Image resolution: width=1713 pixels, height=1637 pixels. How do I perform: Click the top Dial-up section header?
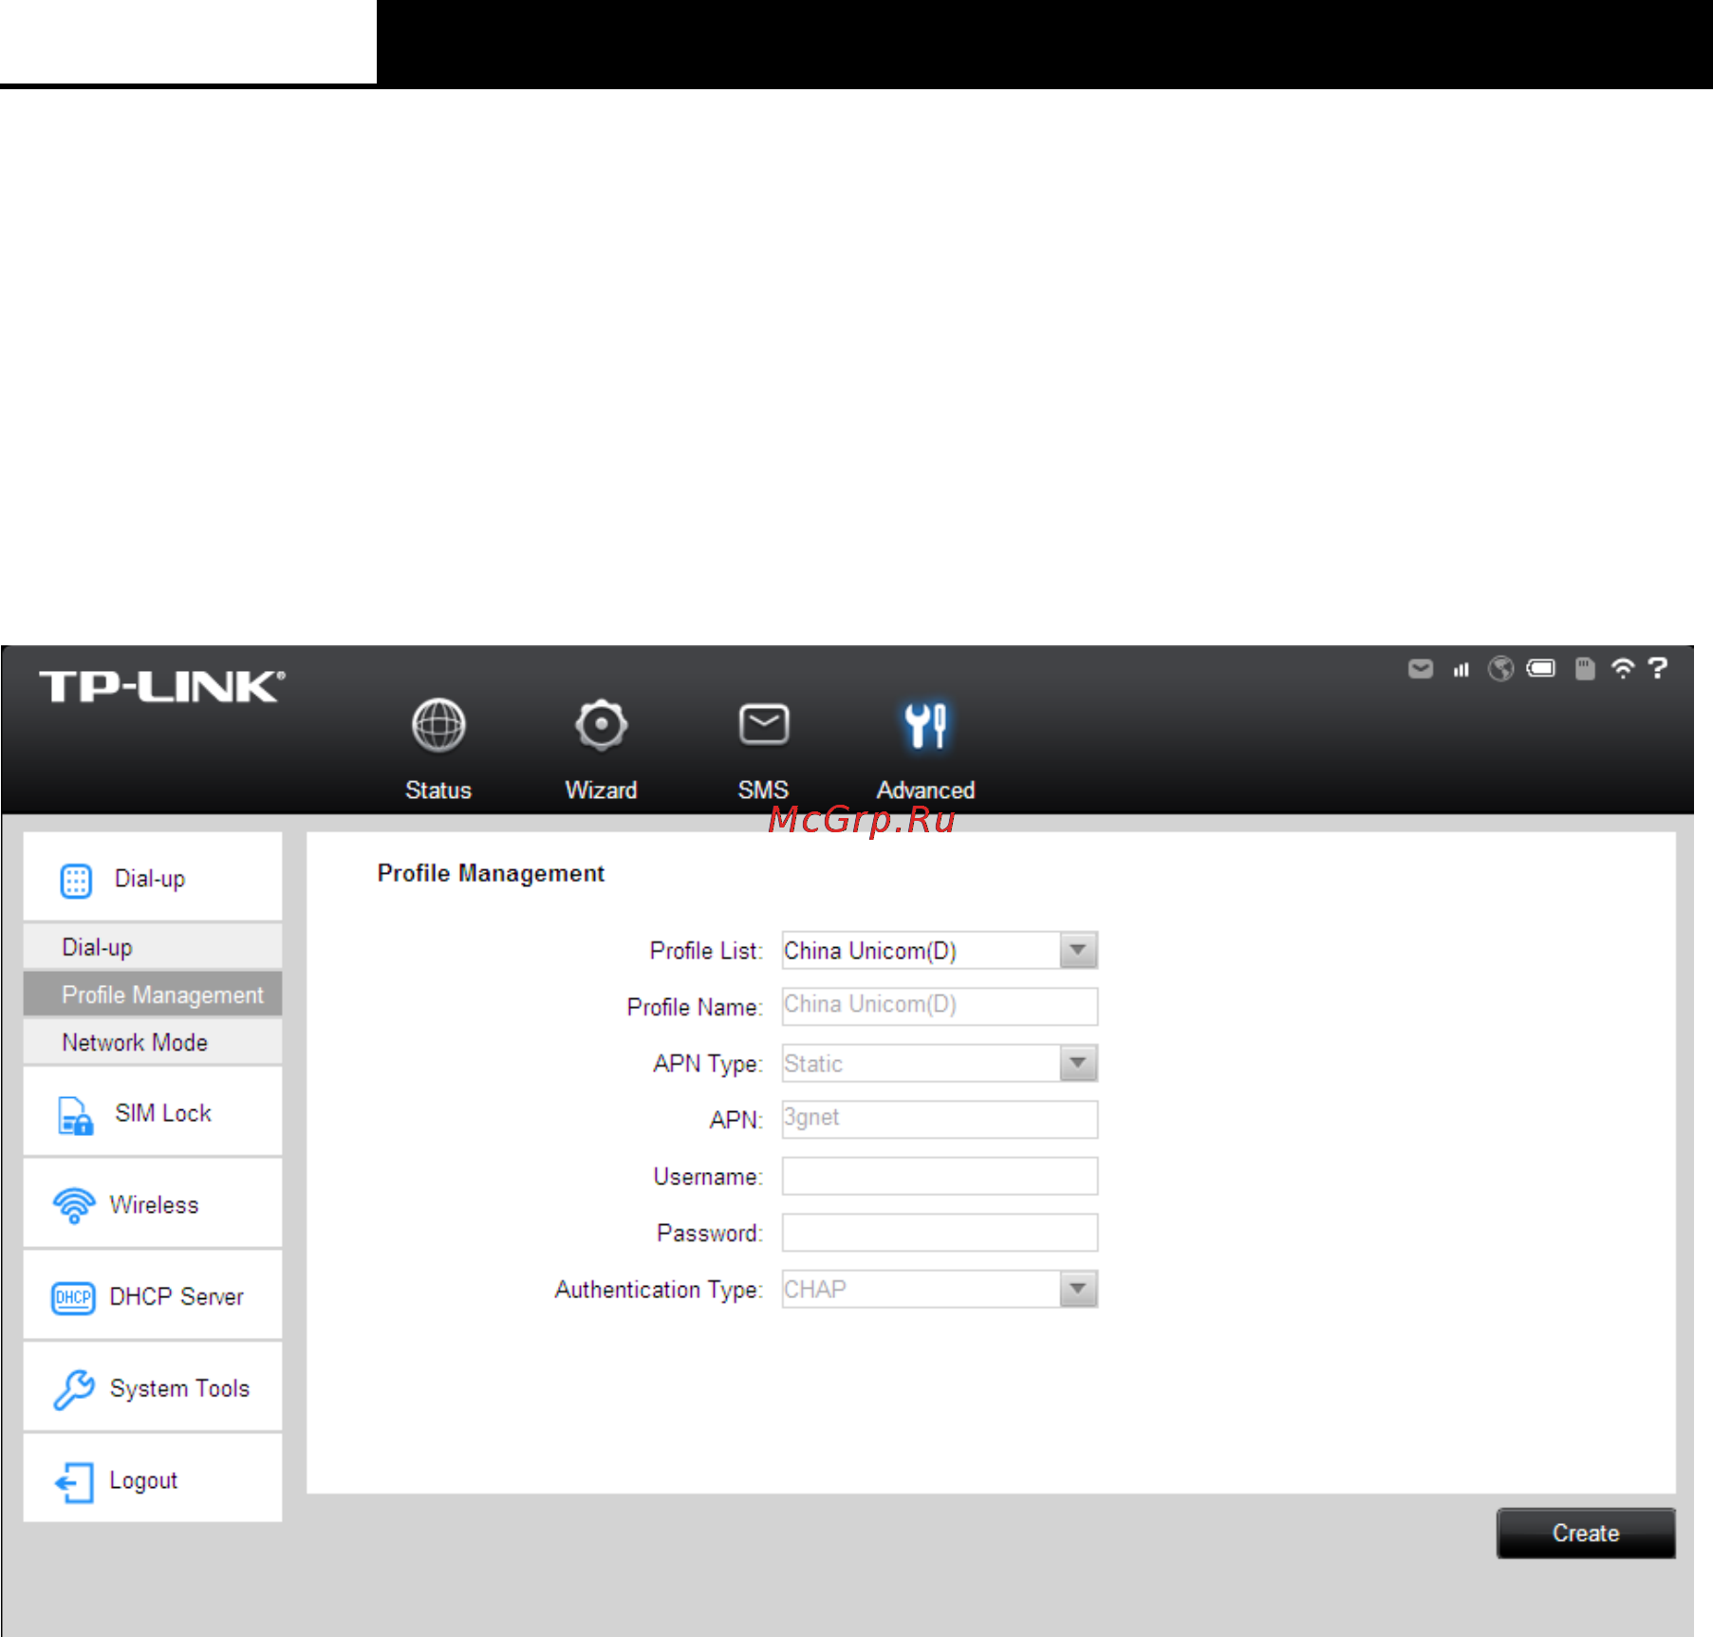(x=153, y=878)
